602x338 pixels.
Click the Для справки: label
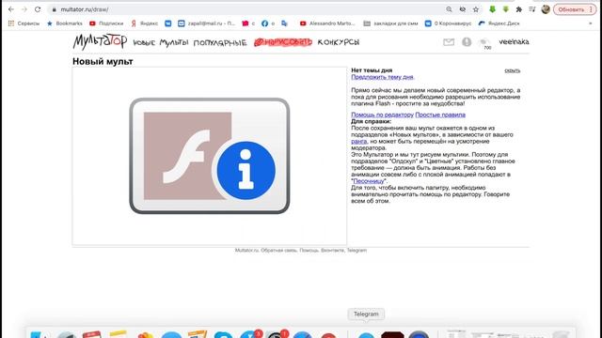point(372,121)
